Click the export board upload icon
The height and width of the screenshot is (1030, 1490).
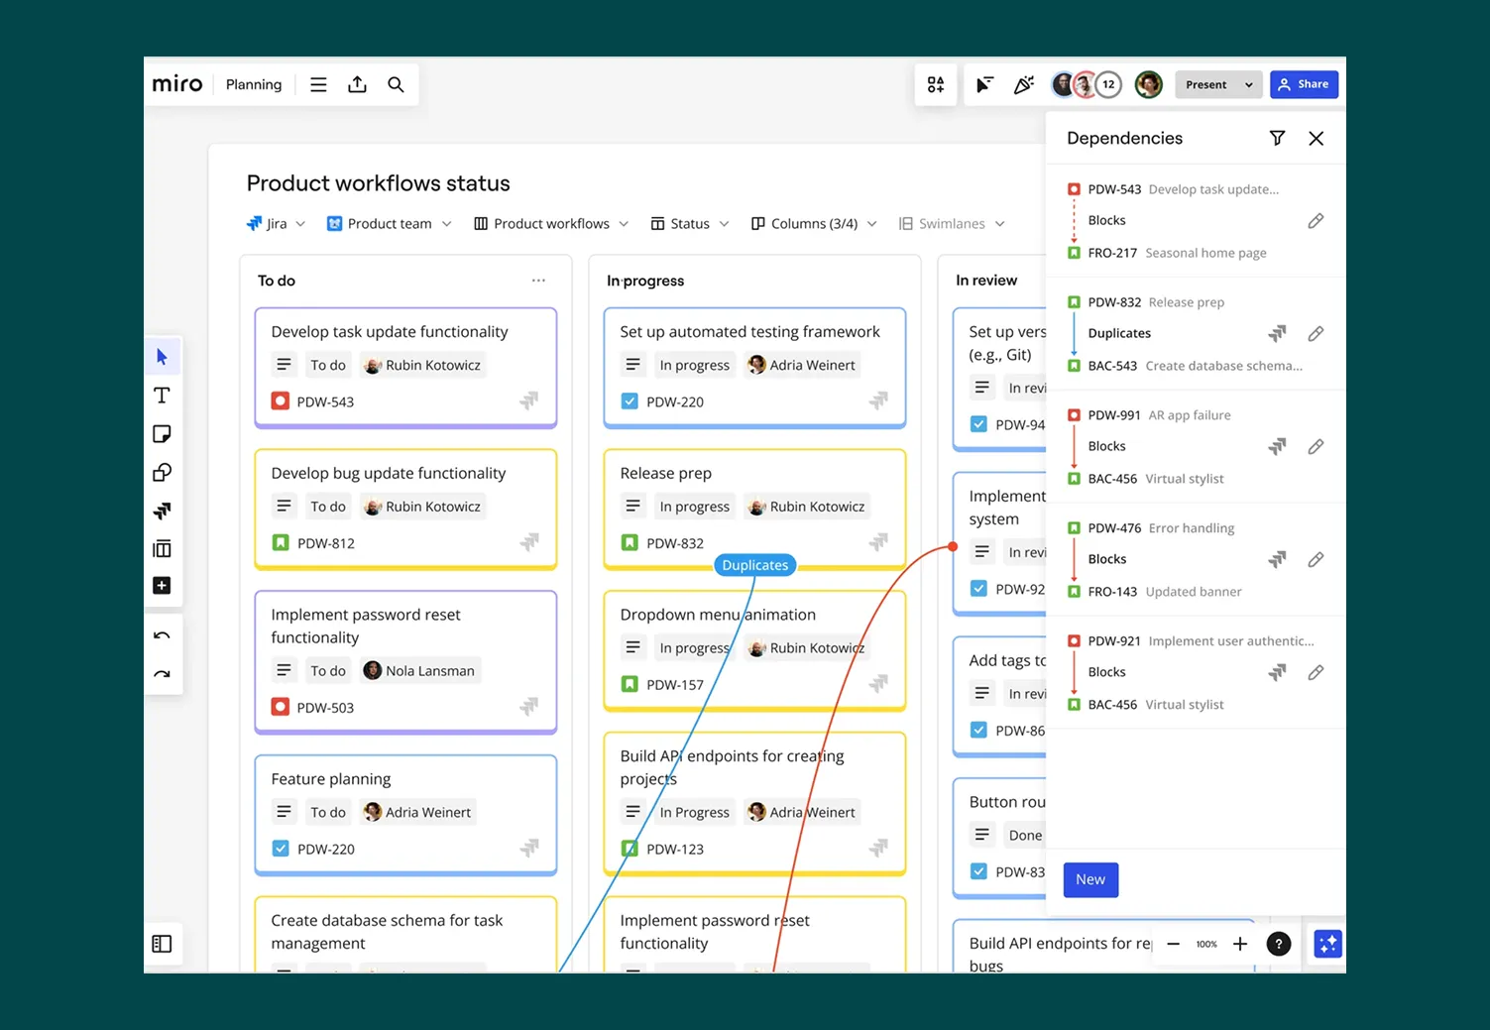point(357,85)
